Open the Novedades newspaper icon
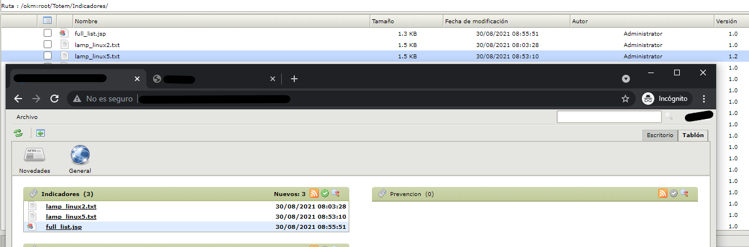 (x=34, y=155)
